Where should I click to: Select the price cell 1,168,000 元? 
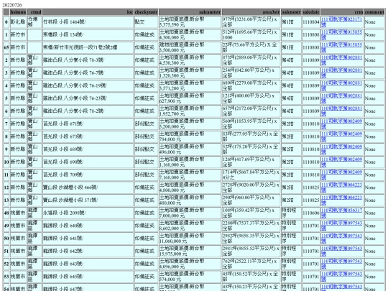point(190,162)
